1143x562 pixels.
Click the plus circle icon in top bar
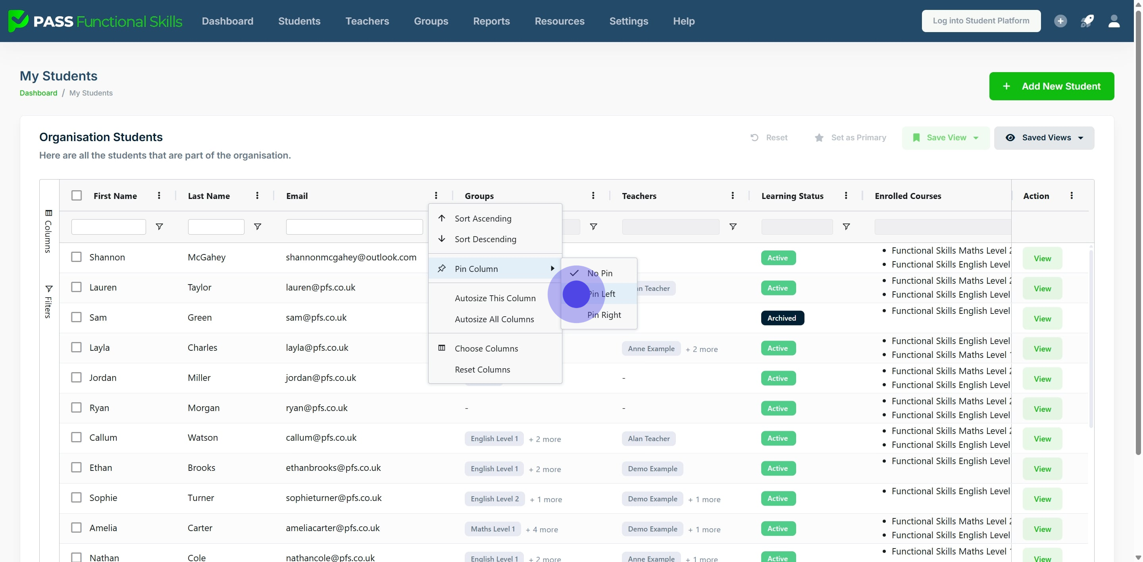(1060, 21)
